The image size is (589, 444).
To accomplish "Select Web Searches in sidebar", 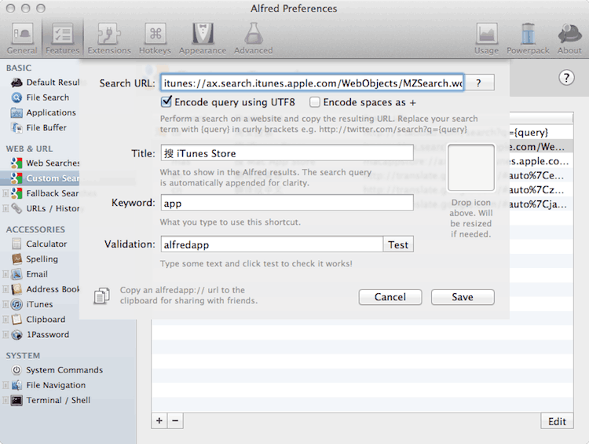I will pyautogui.click(x=45, y=163).
